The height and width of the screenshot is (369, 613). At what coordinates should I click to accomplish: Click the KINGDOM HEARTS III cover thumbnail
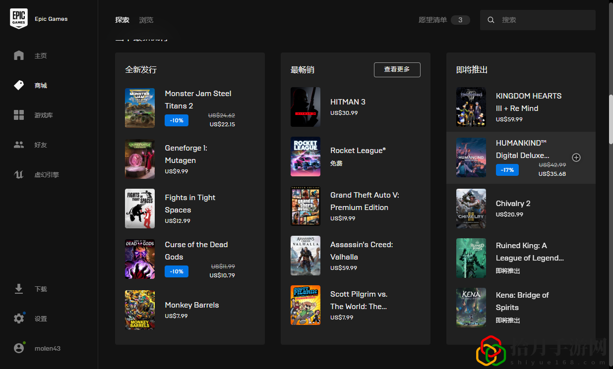pos(471,107)
